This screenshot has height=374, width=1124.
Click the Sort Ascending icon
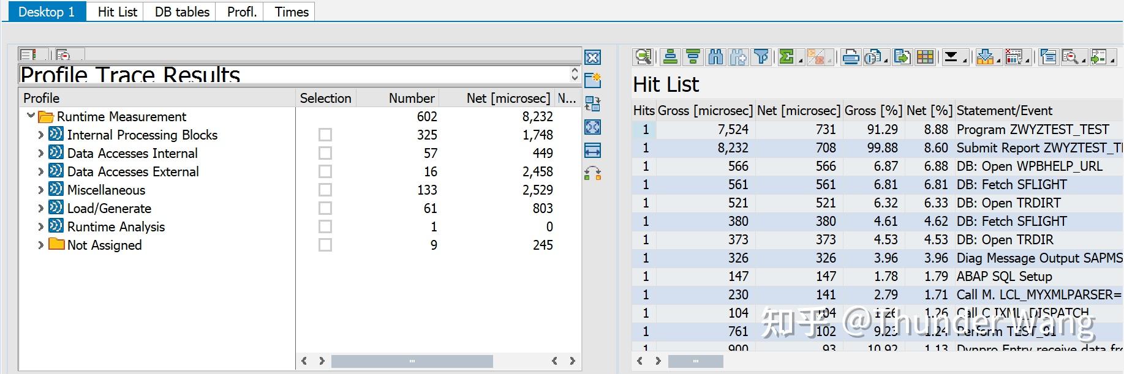tap(671, 58)
